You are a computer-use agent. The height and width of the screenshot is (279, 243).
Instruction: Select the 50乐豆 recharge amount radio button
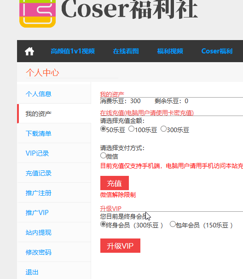coord(103,128)
